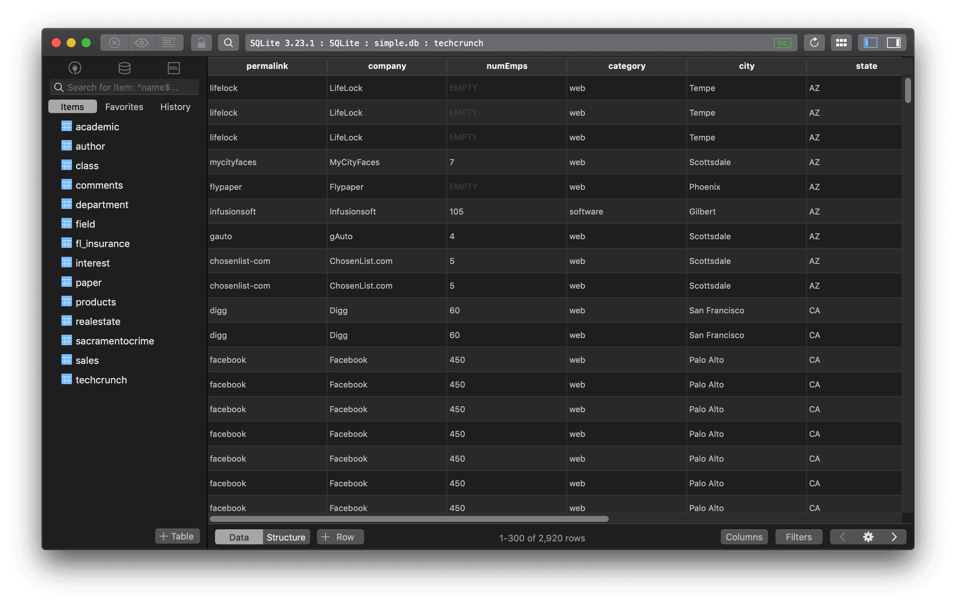The image size is (956, 605).
Task: Click the refresh icon
Action: pyautogui.click(x=814, y=43)
